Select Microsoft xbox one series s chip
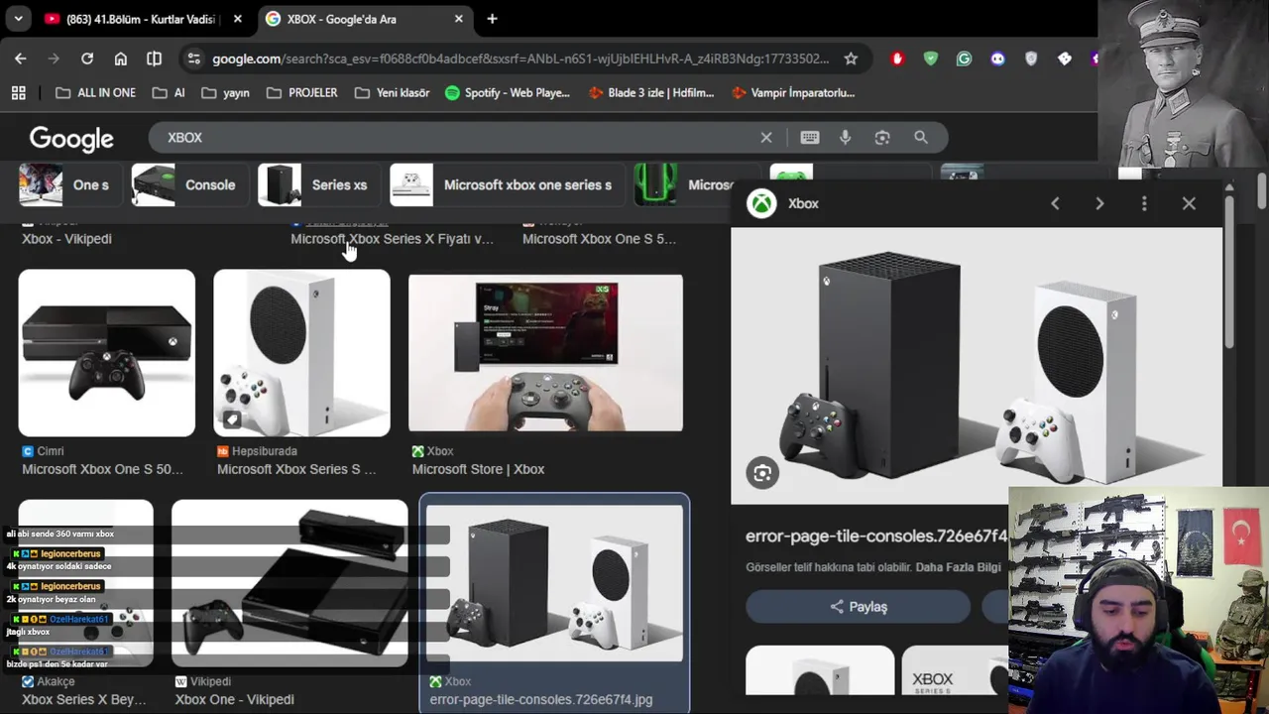Image resolution: width=1269 pixels, height=714 pixels. pyautogui.click(x=507, y=185)
